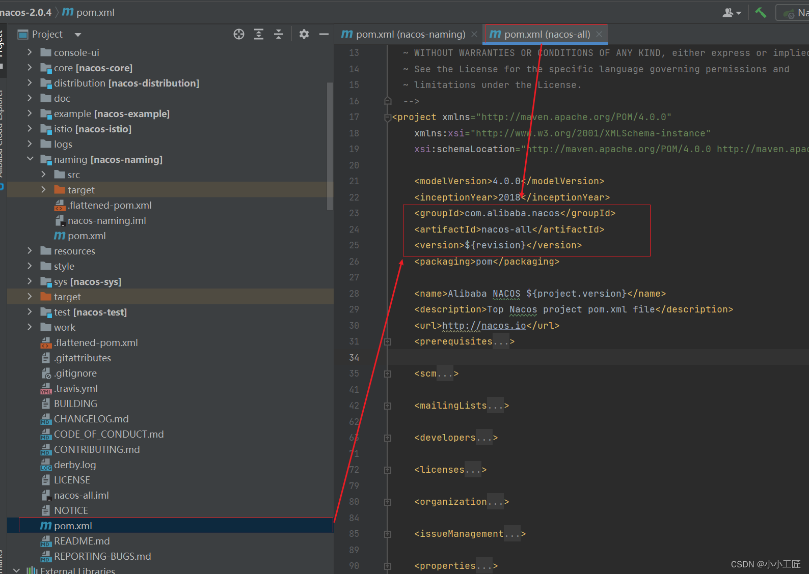Collapse the naming [nacos-naming] module
The height and width of the screenshot is (574, 809).
[30, 159]
